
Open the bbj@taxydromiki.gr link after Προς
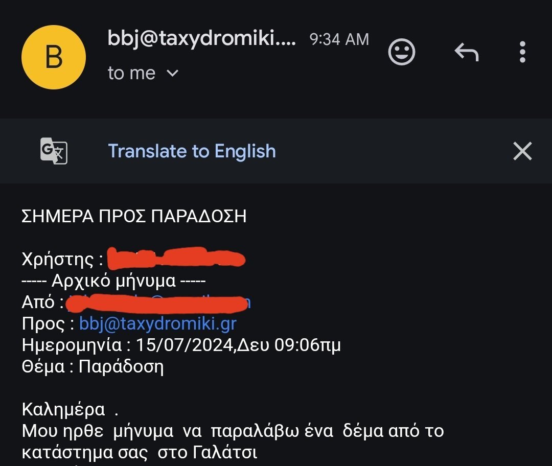coord(158,323)
